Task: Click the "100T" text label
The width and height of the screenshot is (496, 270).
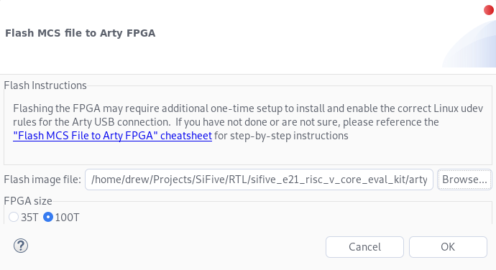Action: [67, 218]
